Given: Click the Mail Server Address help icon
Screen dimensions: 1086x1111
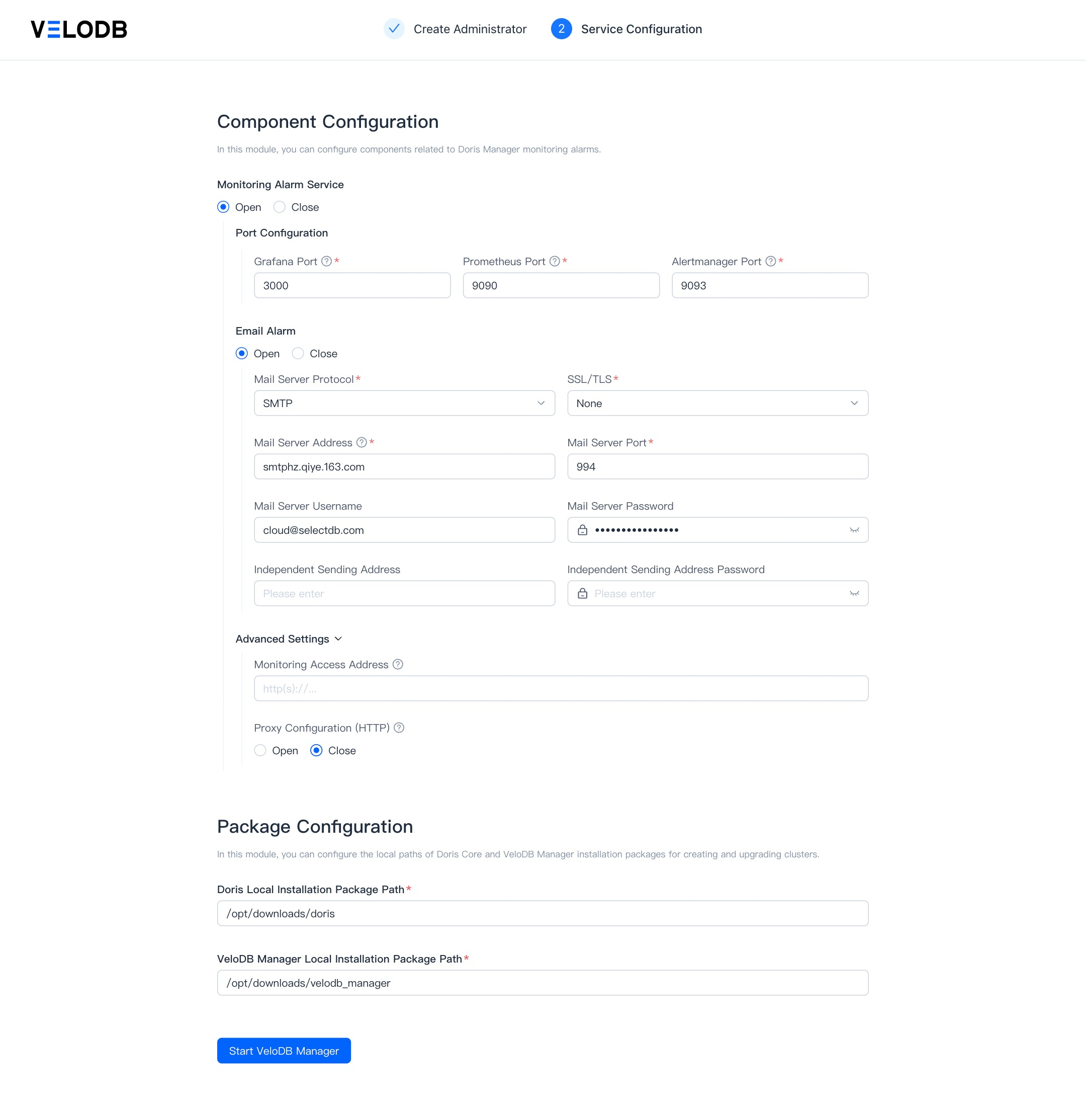Looking at the screenshot, I should [361, 442].
